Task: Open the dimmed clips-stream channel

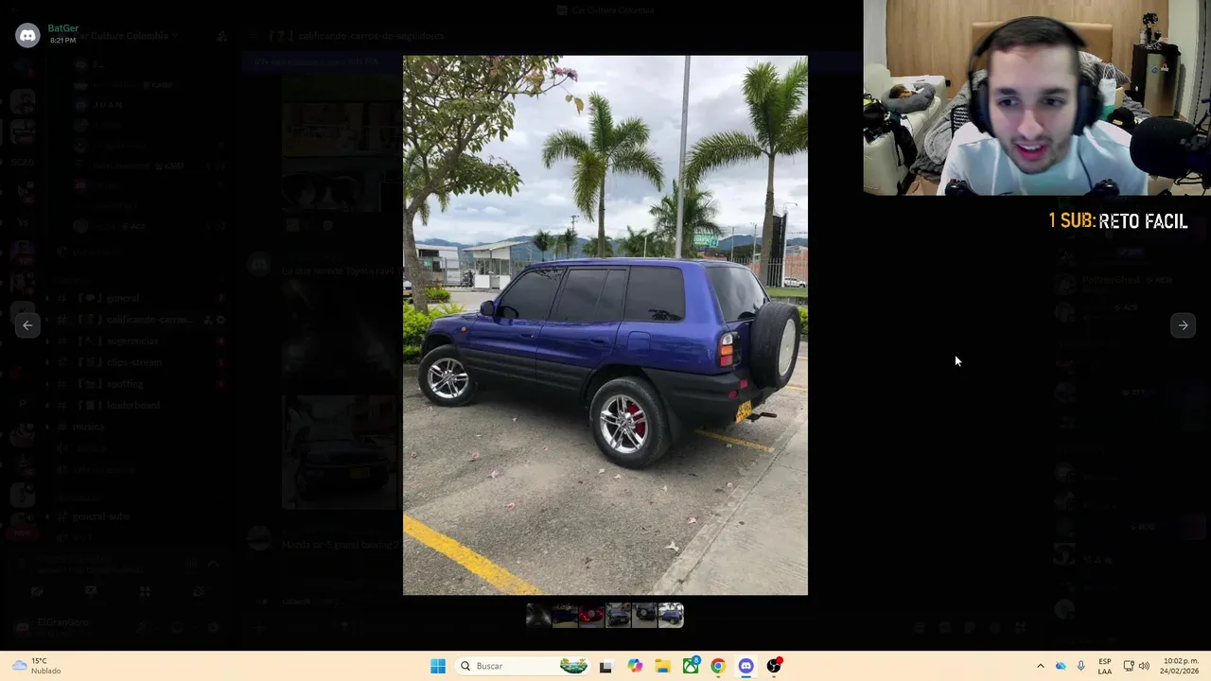Action: click(x=133, y=362)
